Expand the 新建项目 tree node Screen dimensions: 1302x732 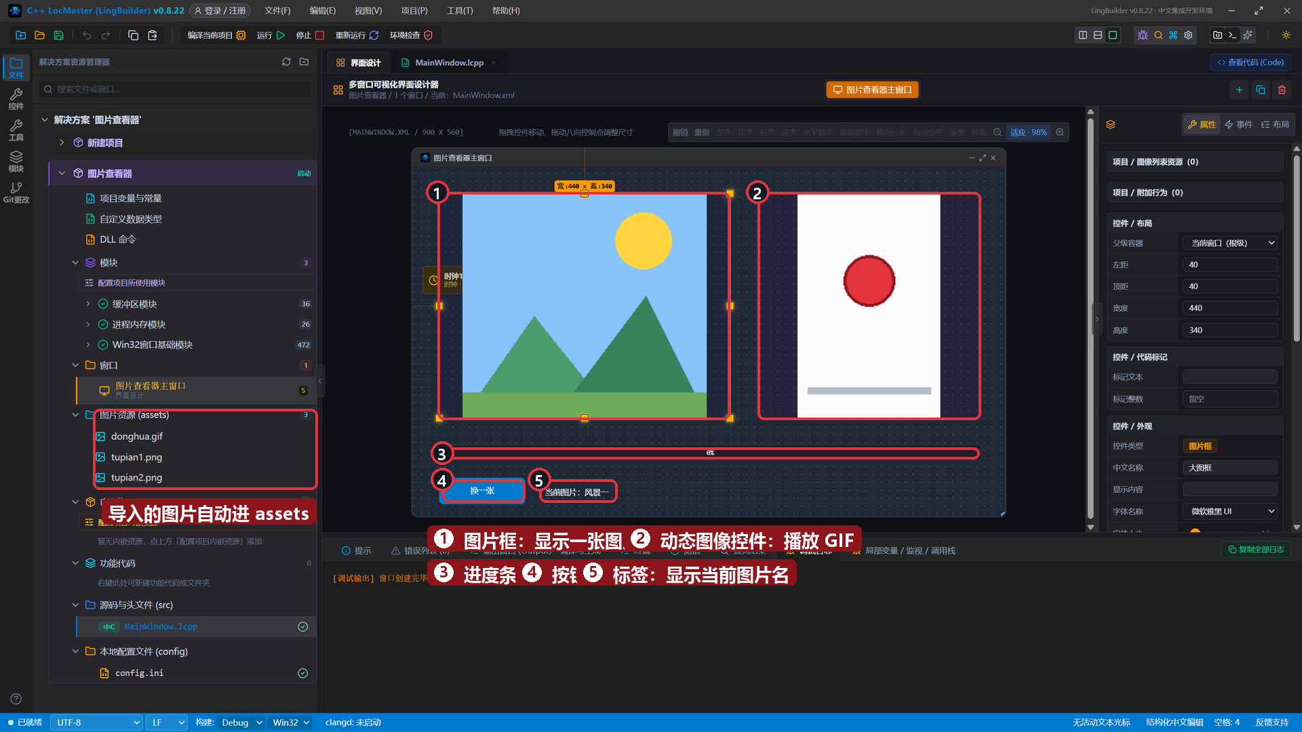tap(62, 142)
